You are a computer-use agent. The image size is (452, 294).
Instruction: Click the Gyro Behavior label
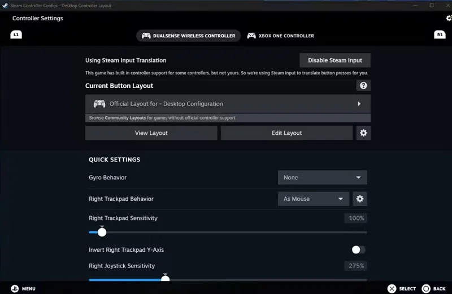tap(107, 177)
